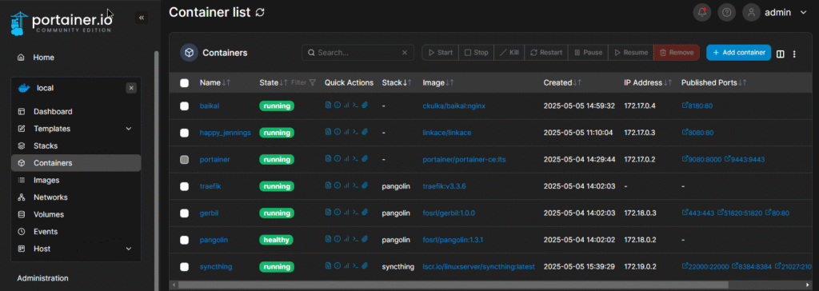Open console for the traefik container

point(355,185)
